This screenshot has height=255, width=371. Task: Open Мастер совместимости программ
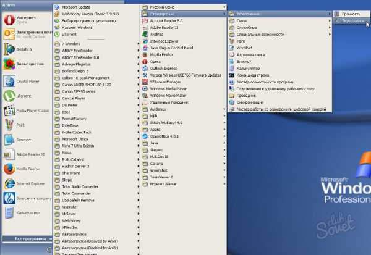click(279, 82)
